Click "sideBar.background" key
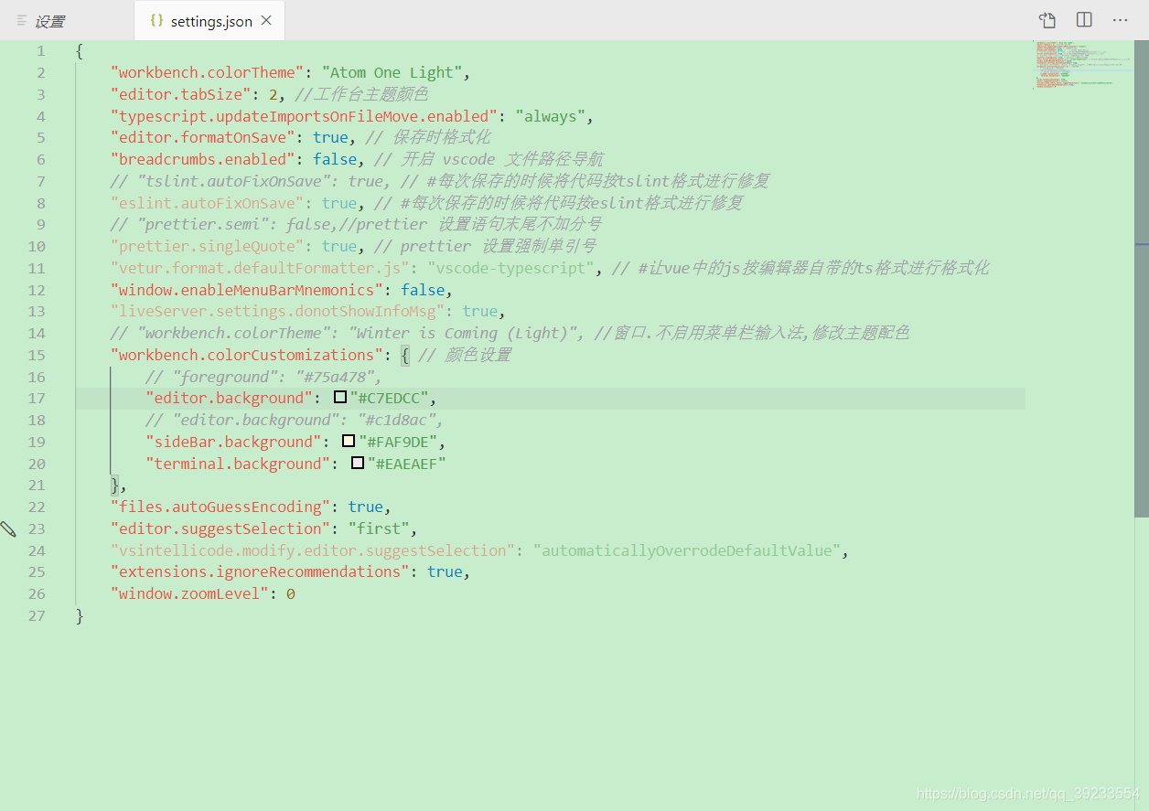 point(234,442)
